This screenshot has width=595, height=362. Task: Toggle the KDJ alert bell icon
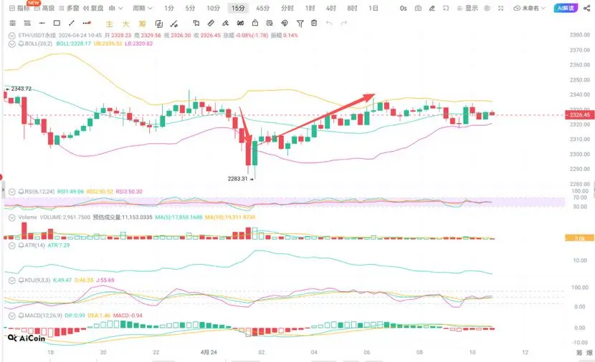pyautogui.click(x=22, y=280)
